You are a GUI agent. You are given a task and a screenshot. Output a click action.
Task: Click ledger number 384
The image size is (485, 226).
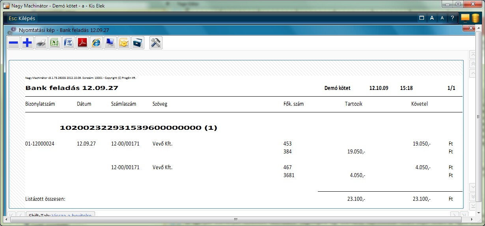pyautogui.click(x=287, y=151)
